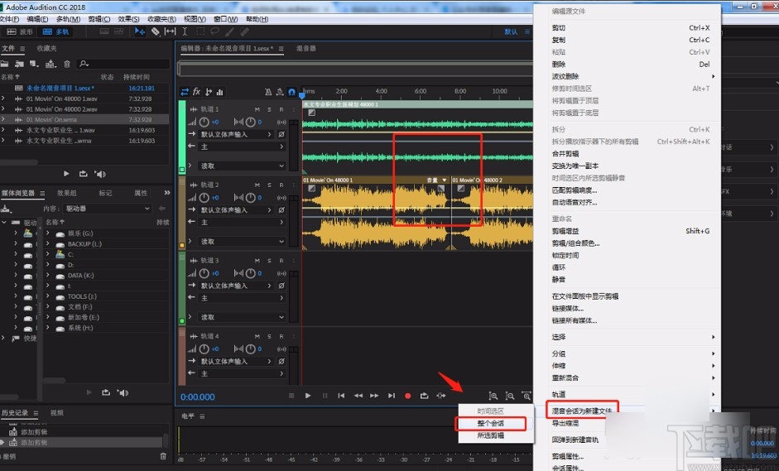Click the Play transport button
This screenshot has width=779, height=471.
pos(308,396)
